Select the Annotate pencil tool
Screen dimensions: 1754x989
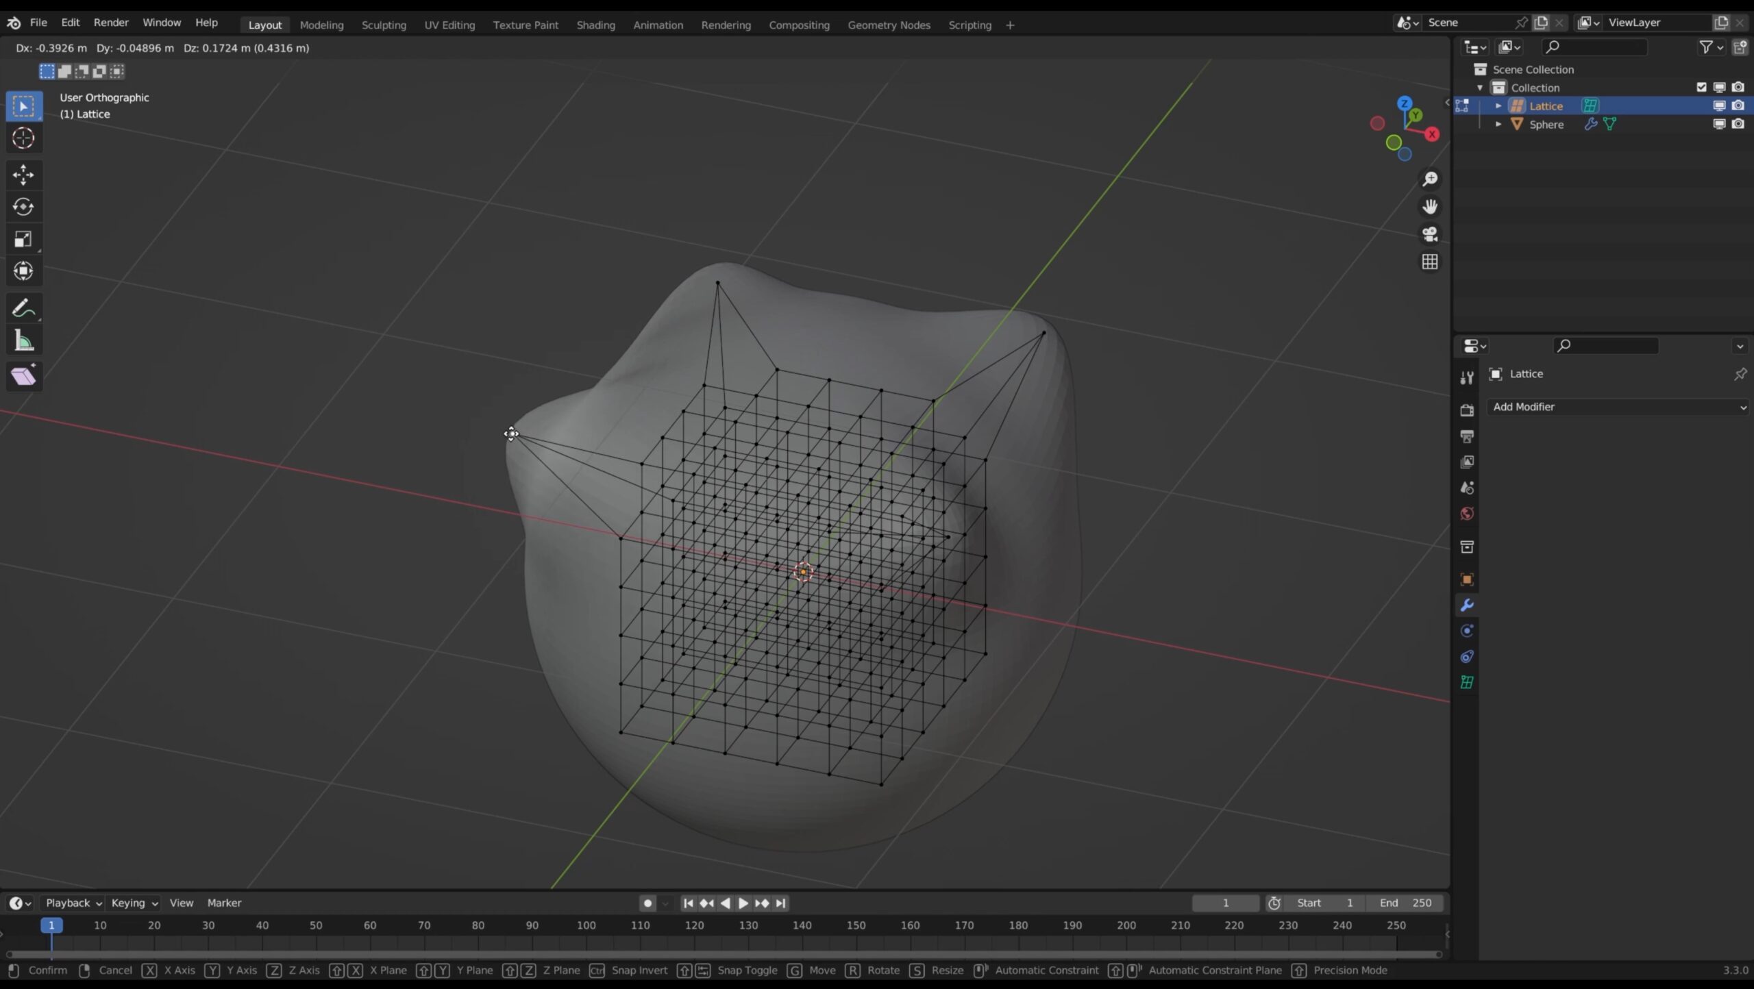(x=23, y=309)
